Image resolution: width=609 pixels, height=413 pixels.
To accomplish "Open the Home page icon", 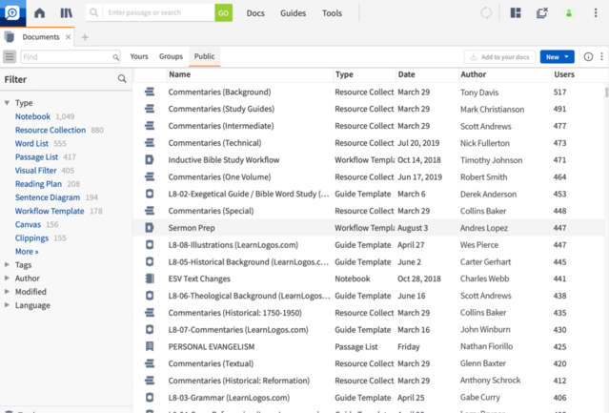I will coord(39,13).
